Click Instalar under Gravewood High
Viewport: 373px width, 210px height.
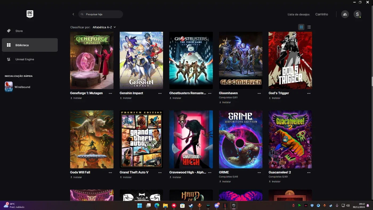(175, 177)
